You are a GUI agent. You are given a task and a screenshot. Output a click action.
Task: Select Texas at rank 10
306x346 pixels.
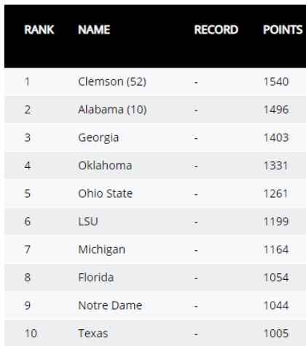coord(93,334)
